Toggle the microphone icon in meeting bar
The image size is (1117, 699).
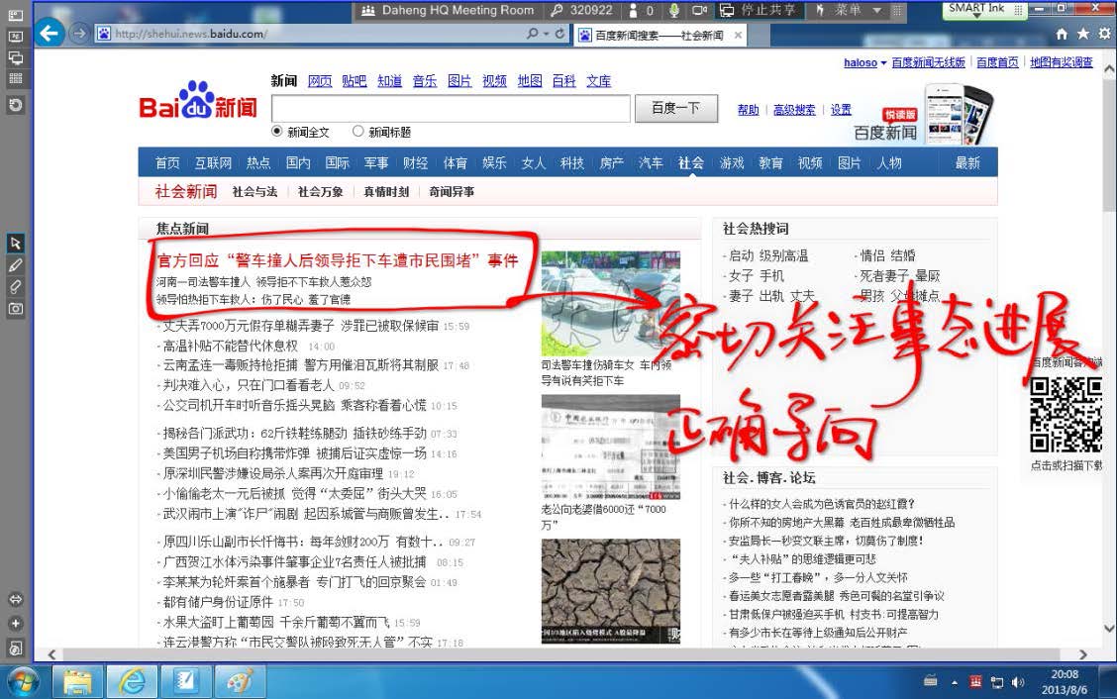(x=674, y=10)
